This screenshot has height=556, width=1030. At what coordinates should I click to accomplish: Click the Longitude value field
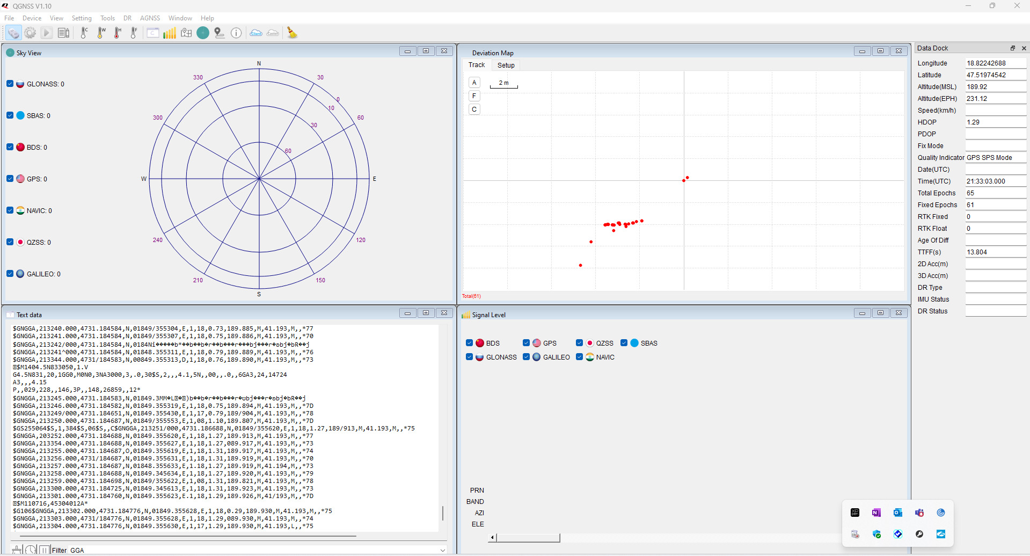pyautogui.click(x=995, y=63)
